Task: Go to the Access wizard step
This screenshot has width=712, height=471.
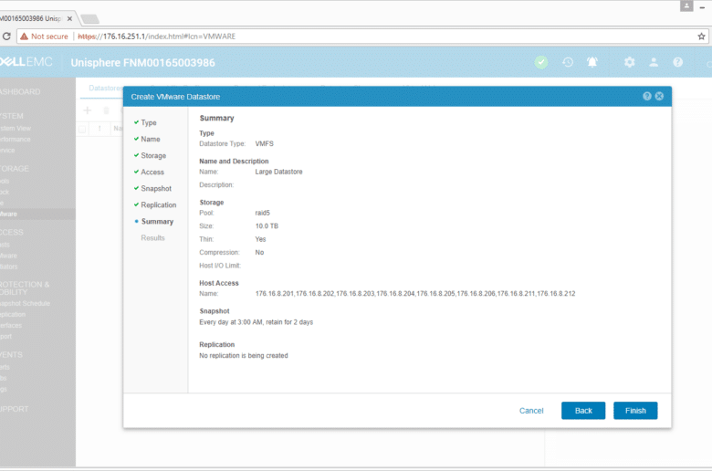Action: [152, 173]
